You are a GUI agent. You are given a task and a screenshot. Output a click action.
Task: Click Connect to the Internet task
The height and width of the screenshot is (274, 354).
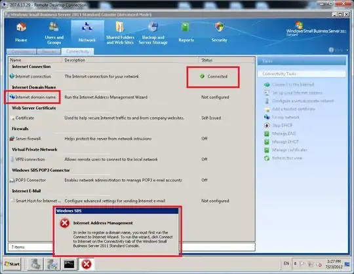tap(293, 84)
